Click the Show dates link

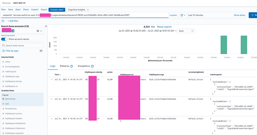point(239,15)
